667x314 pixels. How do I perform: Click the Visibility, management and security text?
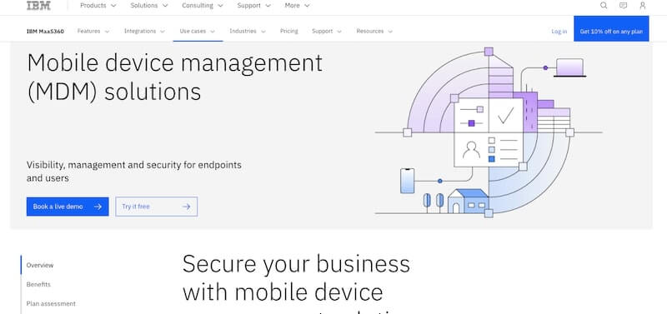tap(134, 172)
